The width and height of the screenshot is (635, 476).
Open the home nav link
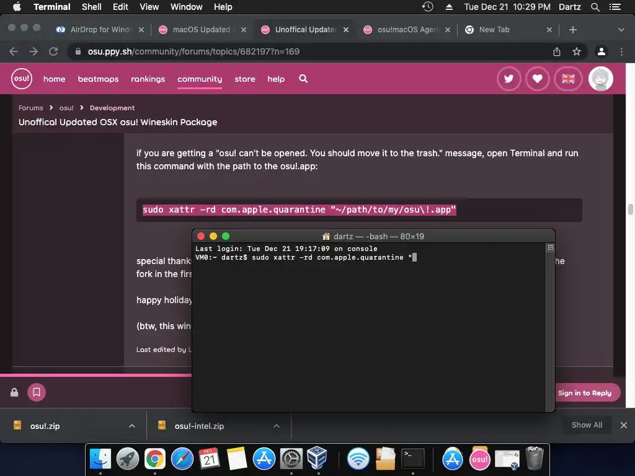point(55,79)
